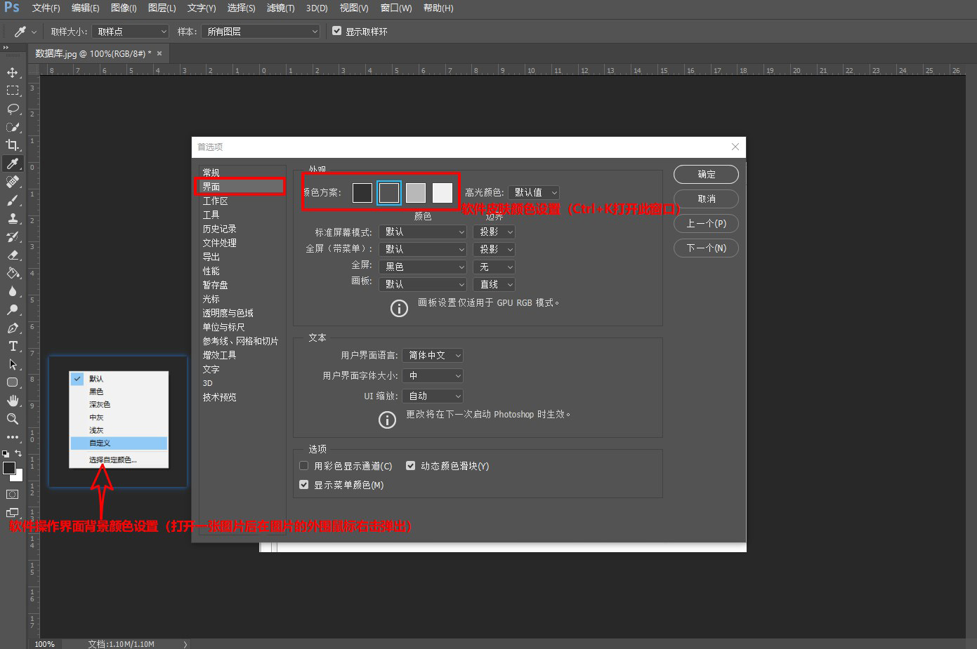This screenshot has height=649, width=977.
Task: Close the document tab 数据库.jpg
Action: [159, 53]
